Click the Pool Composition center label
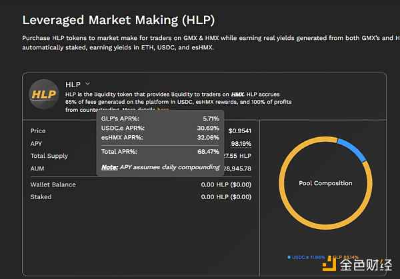Image resolution: width=400 pixels, height=279 pixels. point(325,183)
